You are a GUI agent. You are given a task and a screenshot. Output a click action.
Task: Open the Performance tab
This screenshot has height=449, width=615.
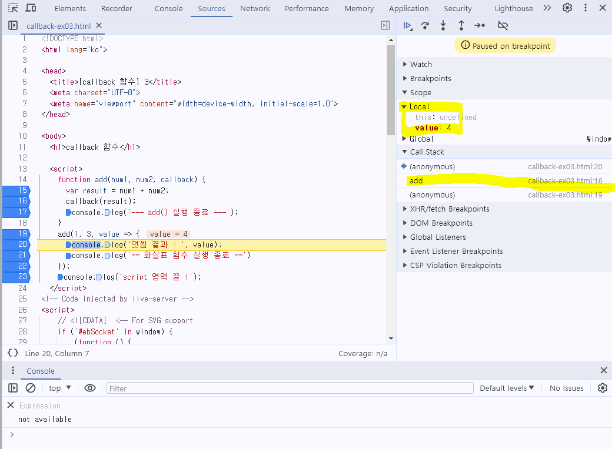click(307, 8)
